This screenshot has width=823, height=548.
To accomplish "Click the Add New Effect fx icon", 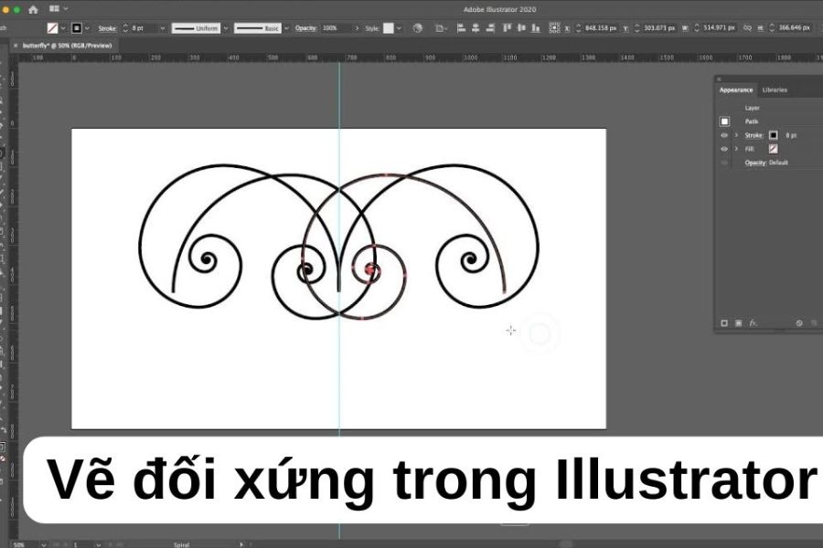I will [754, 322].
